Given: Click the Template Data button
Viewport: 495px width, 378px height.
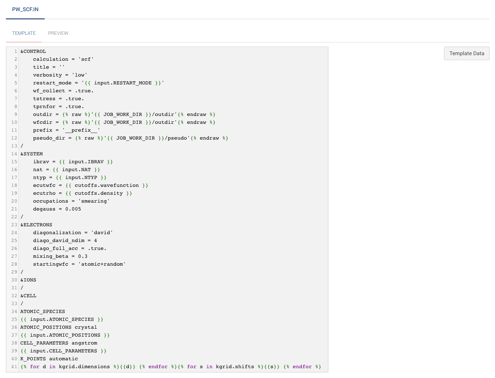Looking at the screenshot, I should point(466,53).
